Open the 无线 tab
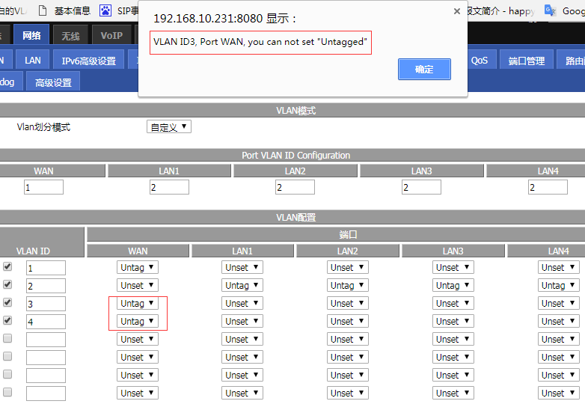This screenshot has height=404, width=585. pyautogui.click(x=70, y=35)
